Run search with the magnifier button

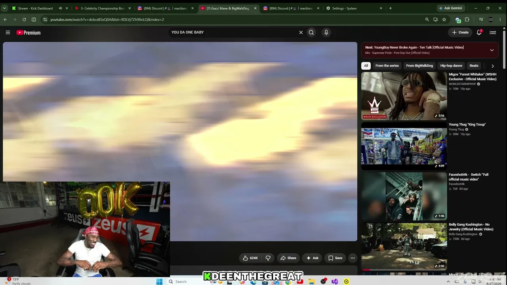tap(311, 32)
